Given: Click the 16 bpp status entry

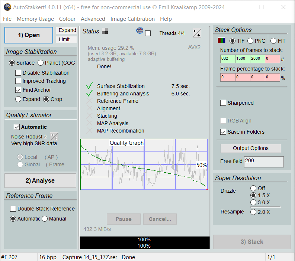Looking at the screenshot, I should tap(48, 257).
